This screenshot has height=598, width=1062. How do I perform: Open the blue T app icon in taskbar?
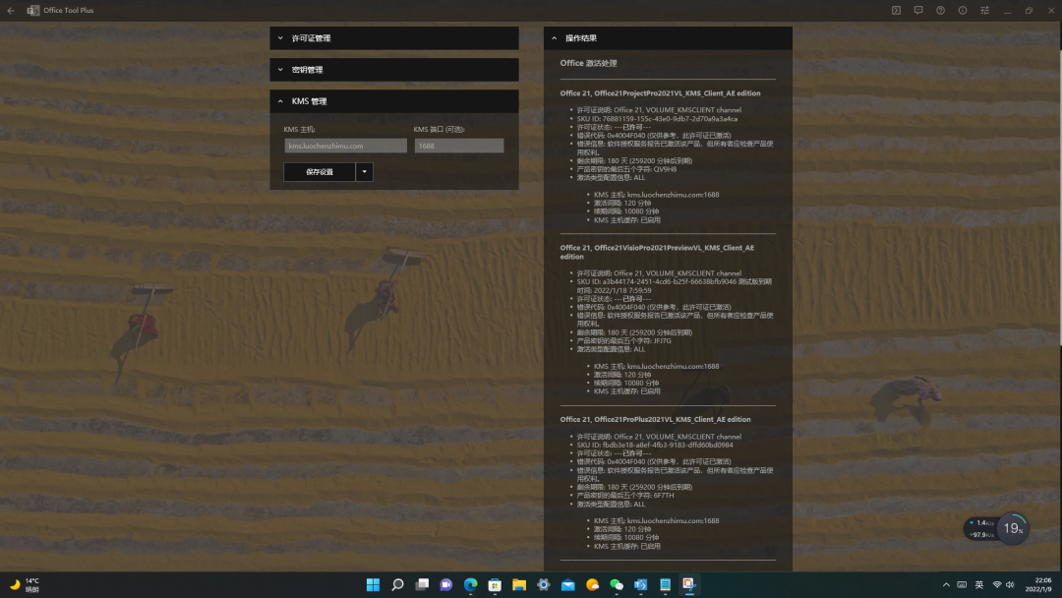click(641, 584)
